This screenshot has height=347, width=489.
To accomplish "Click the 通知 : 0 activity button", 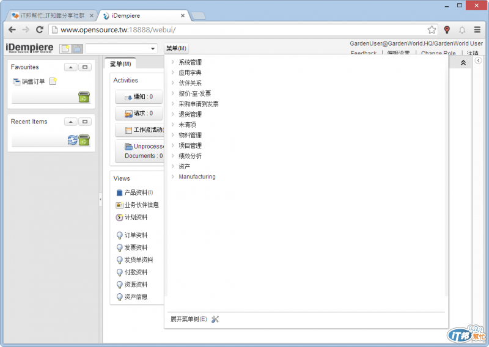I will [139, 97].
